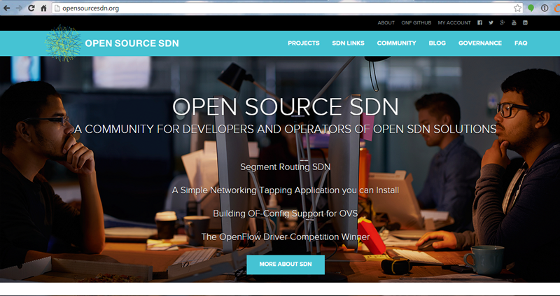Open the PROJECTS menu
The height and width of the screenshot is (296, 560).
pyautogui.click(x=304, y=43)
